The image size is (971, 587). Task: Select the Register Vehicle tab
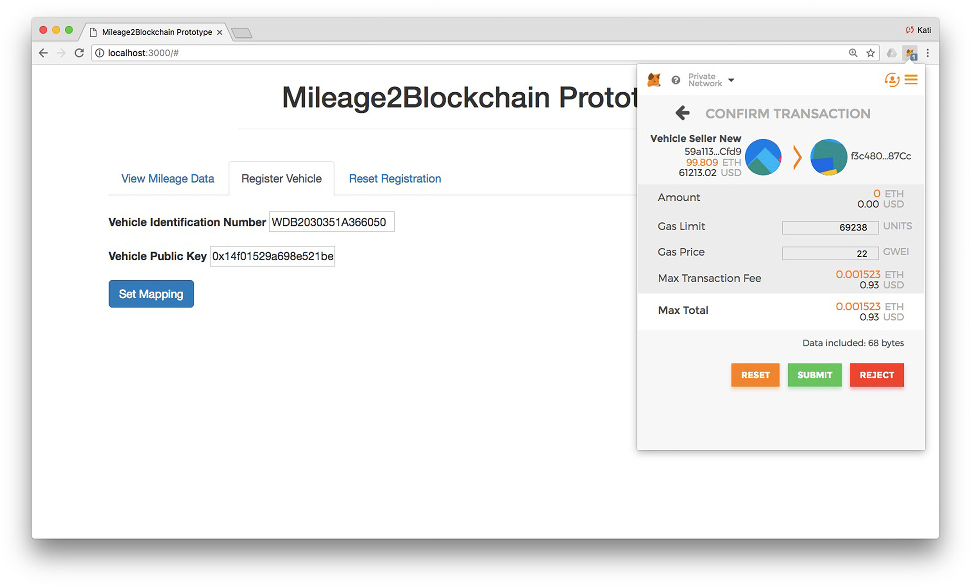point(282,178)
